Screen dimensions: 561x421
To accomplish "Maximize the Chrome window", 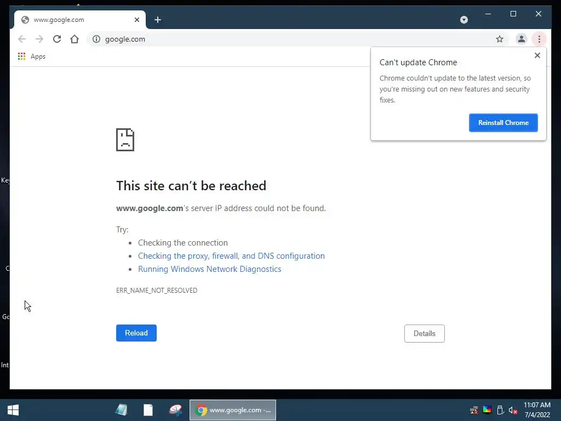I will (513, 14).
